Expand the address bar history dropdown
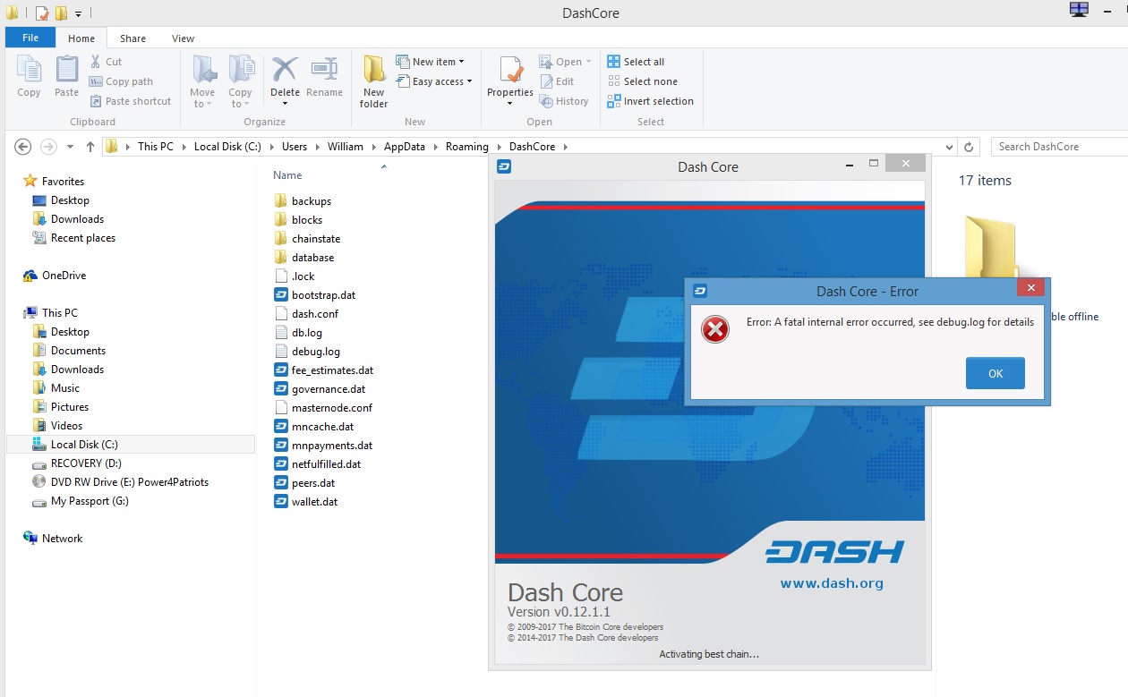 (950, 147)
